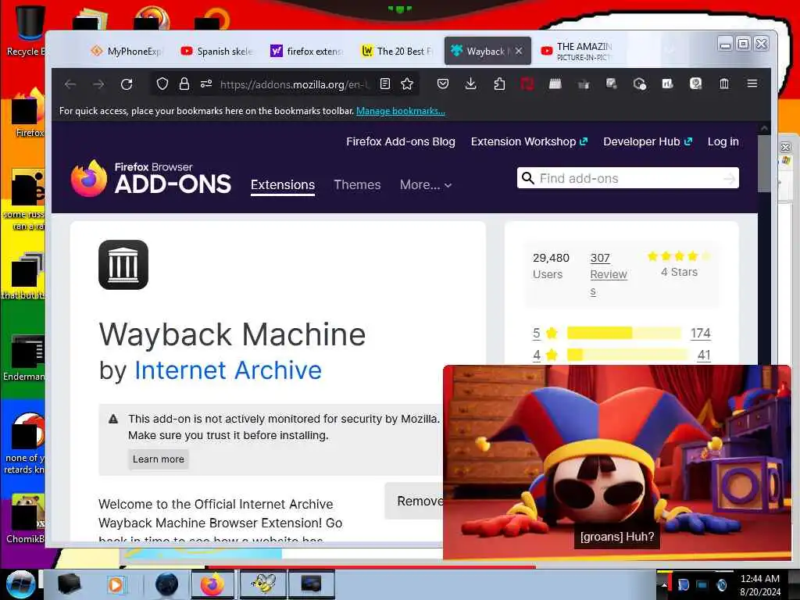
Task: Focus the Find add-ons search field
Action: click(628, 178)
